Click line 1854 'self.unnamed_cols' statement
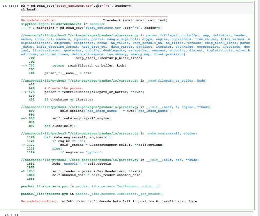Screen dimensions: 260x216 tap(96, 175)
